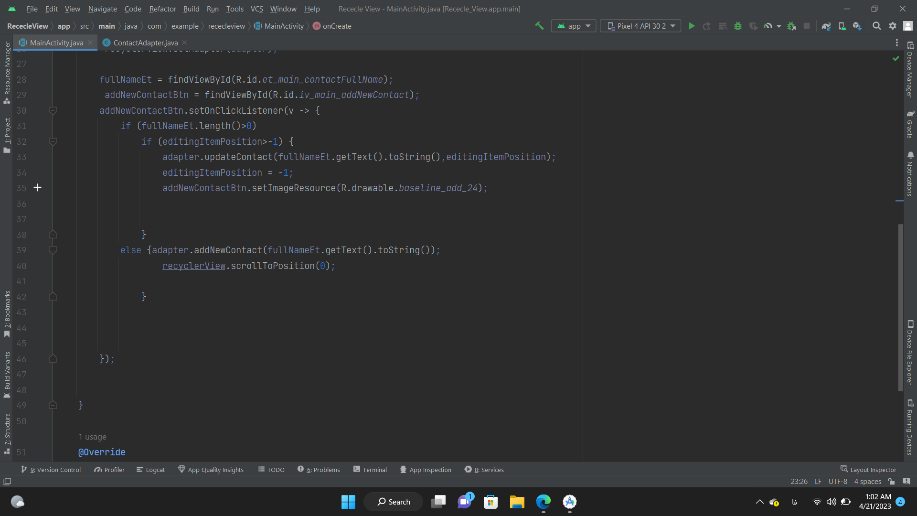Open IDE settings gear icon

[892, 26]
